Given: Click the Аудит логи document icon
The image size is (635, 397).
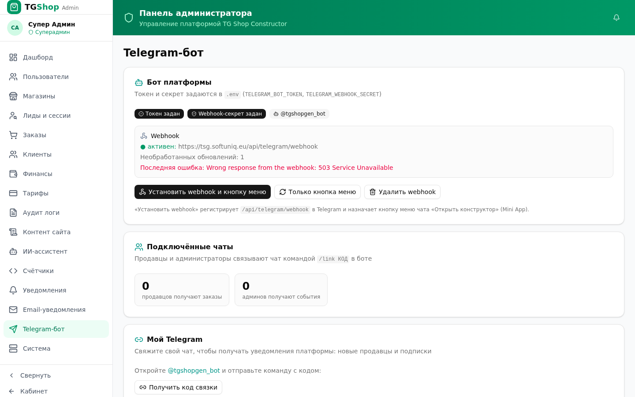Looking at the screenshot, I should [13, 213].
